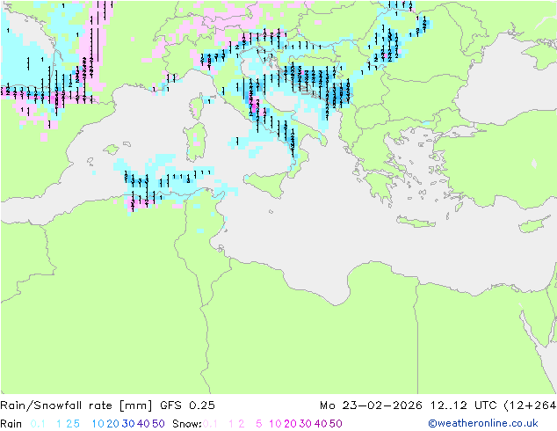Select the Rain legend value 50
This screenshot has height=431, width=557.
(x=158, y=424)
